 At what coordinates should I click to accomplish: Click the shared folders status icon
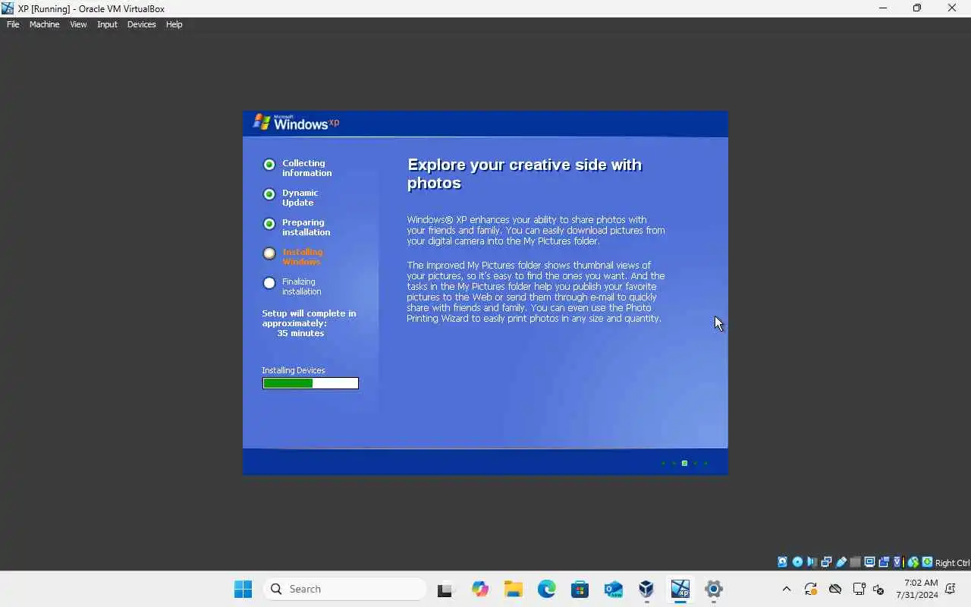click(x=855, y=562)
